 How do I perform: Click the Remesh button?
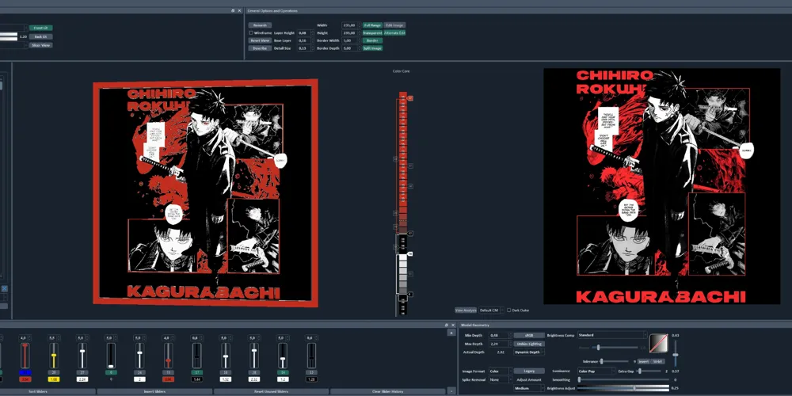click(x=260, y=25)
